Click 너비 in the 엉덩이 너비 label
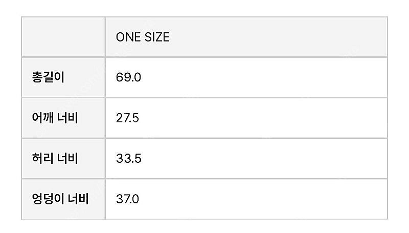 click(x=79, y=199)
